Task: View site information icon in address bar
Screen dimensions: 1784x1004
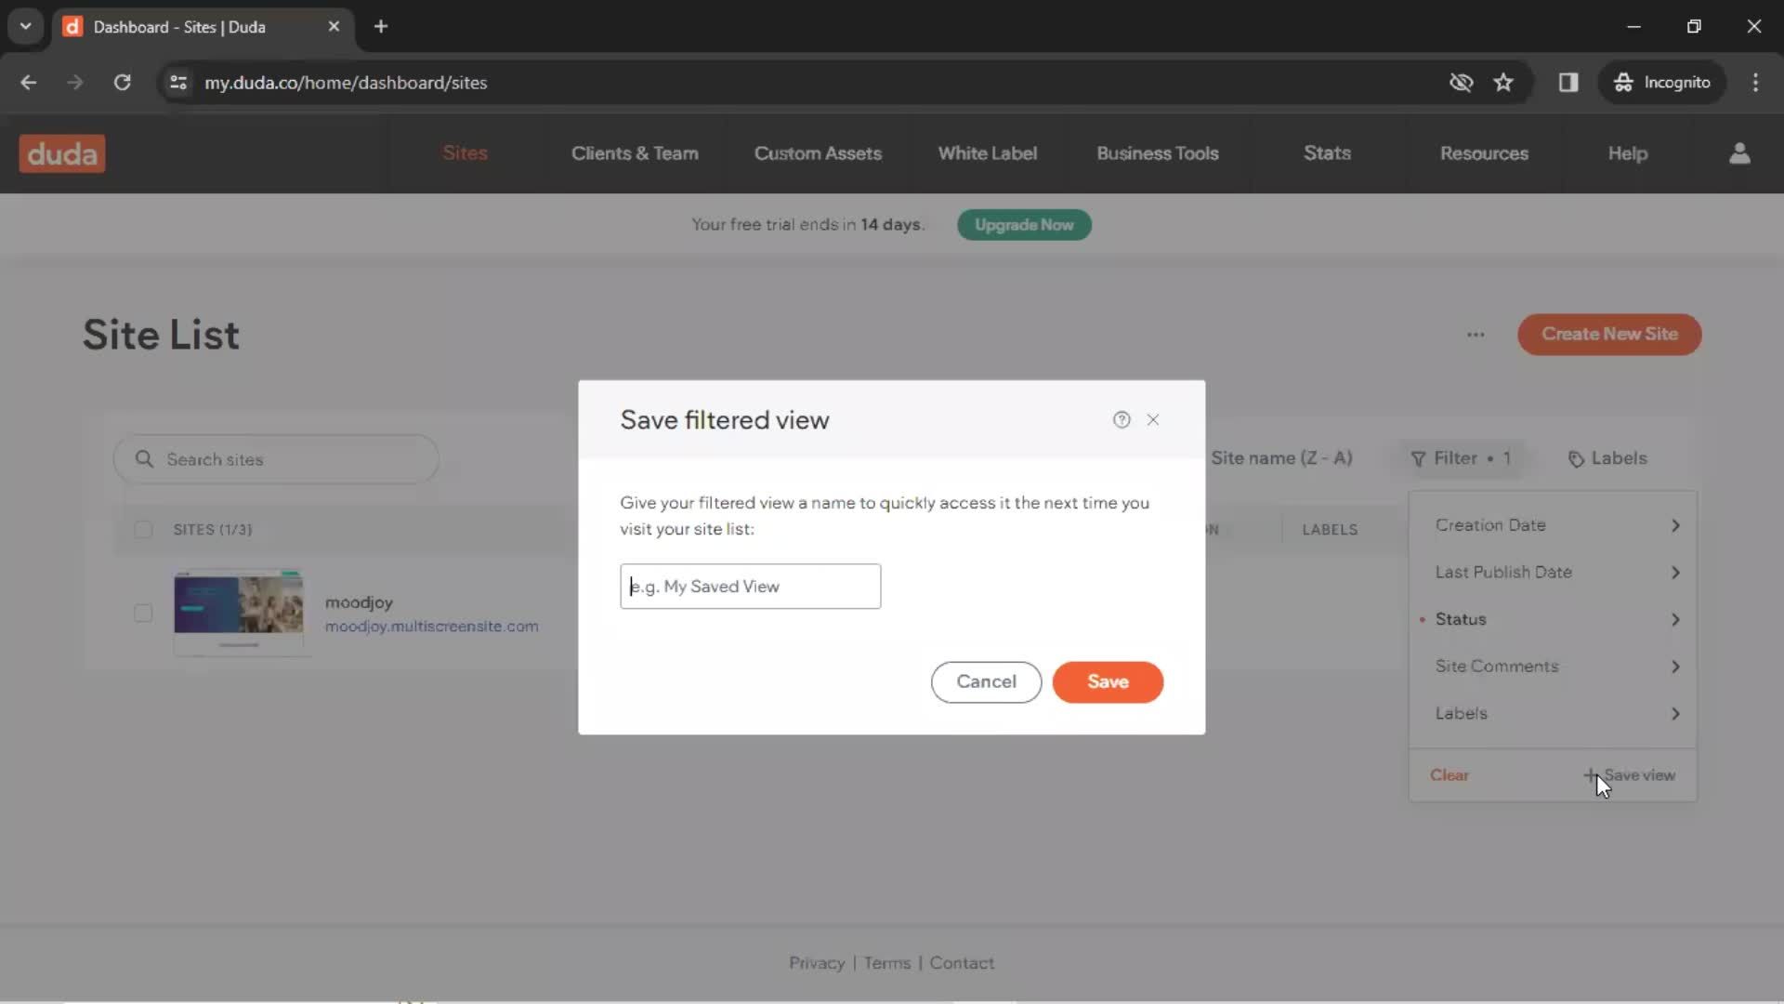Action: pyautogui.click(x=178, y=83)
